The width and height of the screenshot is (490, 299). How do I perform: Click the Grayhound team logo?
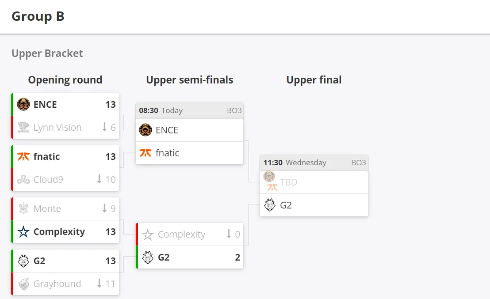(x=23, y=284)
